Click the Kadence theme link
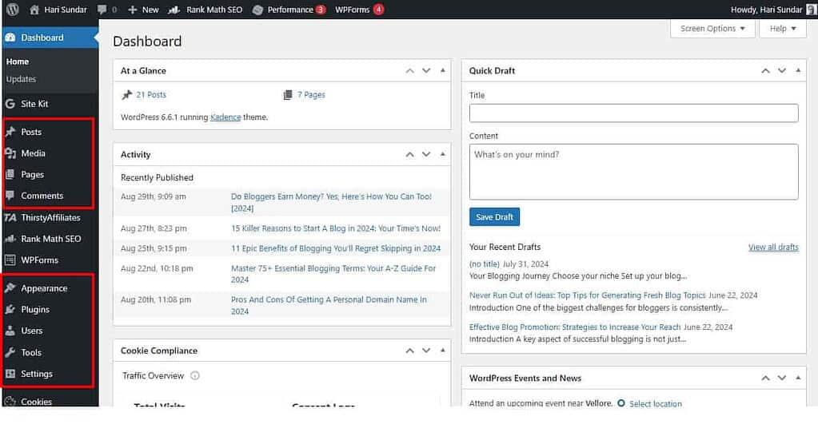The width and height of the screenshot is (818, 428). (225, 117)
